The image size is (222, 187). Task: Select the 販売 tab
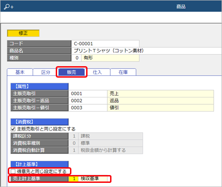(x=71, y=72)
